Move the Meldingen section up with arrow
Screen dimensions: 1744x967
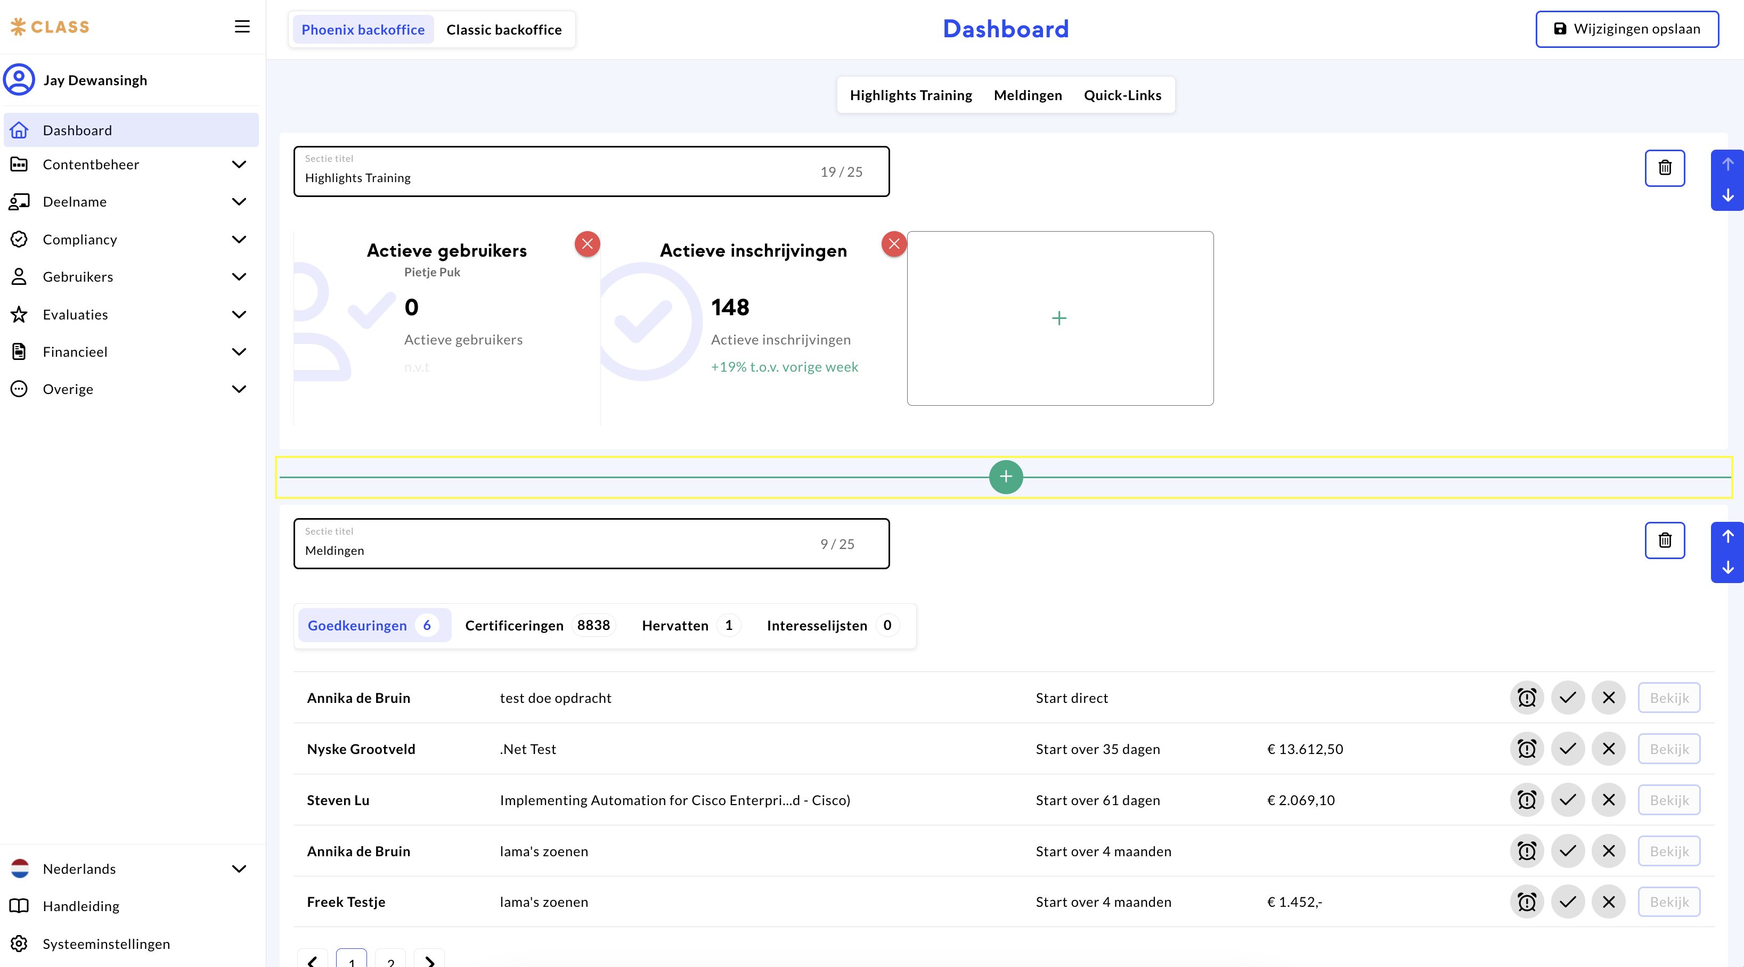[1727, 537]
